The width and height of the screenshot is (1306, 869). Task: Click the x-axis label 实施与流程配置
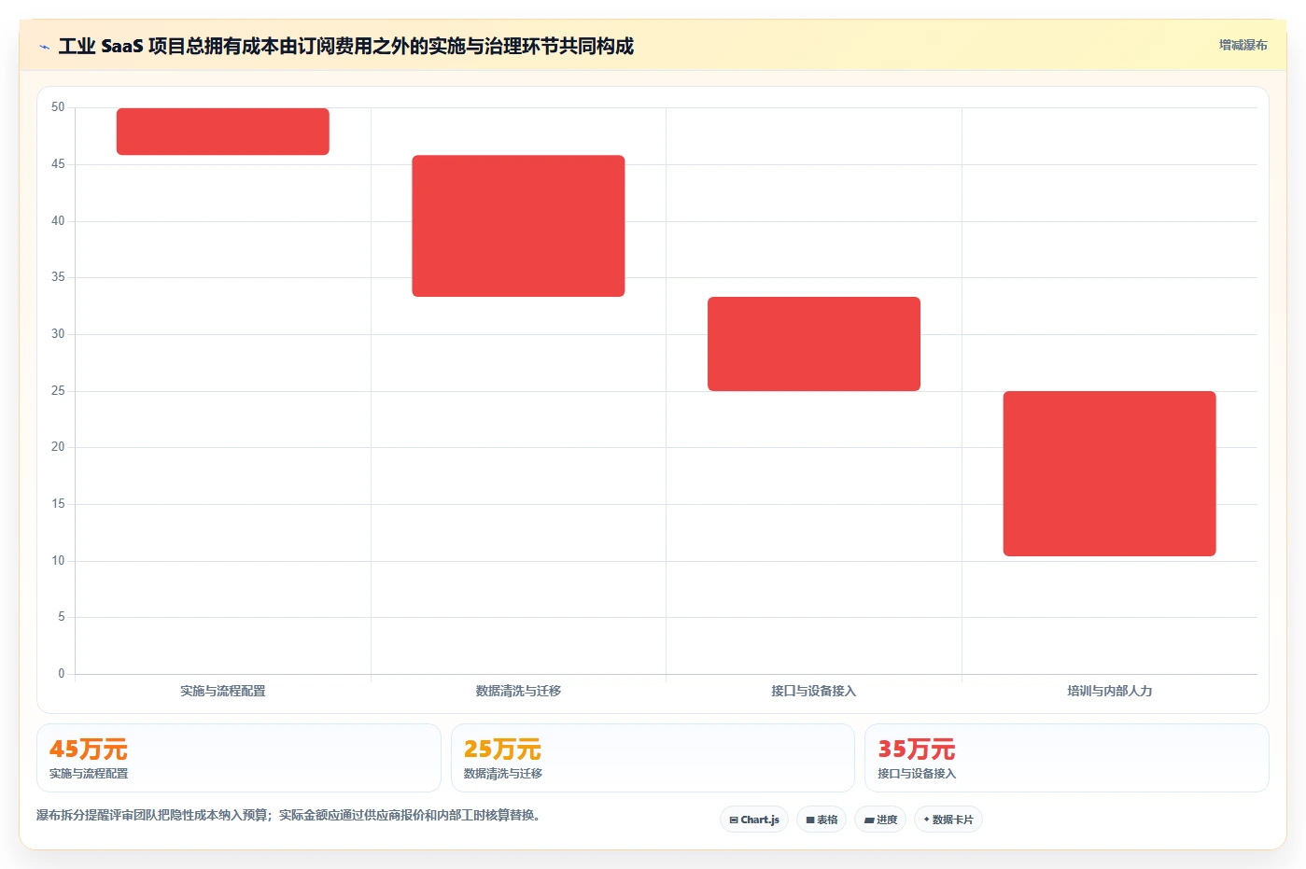(x=222, y=691)
